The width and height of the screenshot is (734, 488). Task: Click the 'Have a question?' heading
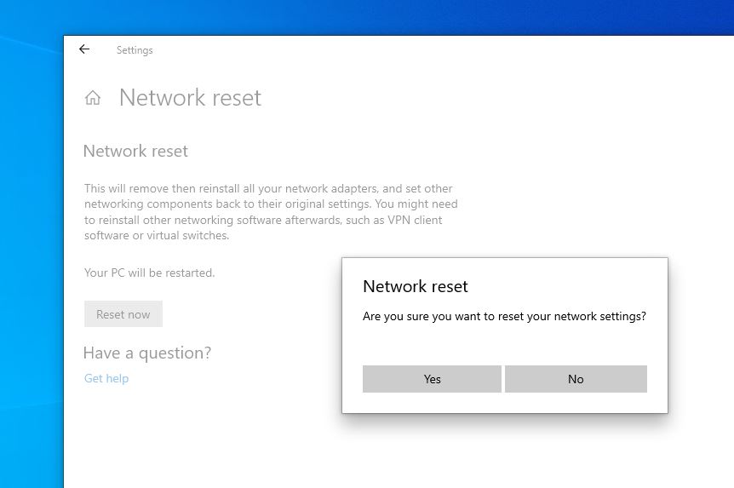click(x=147, y=353)
